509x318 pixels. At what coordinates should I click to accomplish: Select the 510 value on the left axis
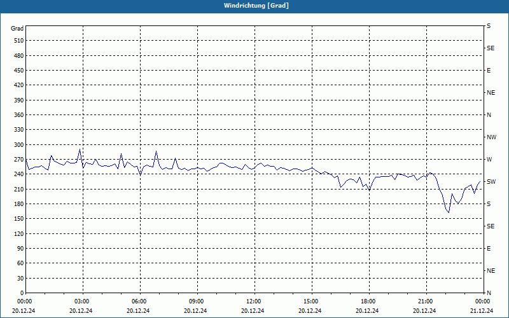(19, 41)
